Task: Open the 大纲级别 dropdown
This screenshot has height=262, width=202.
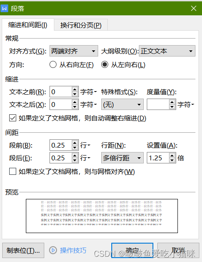Action: (x=167, y=51)
